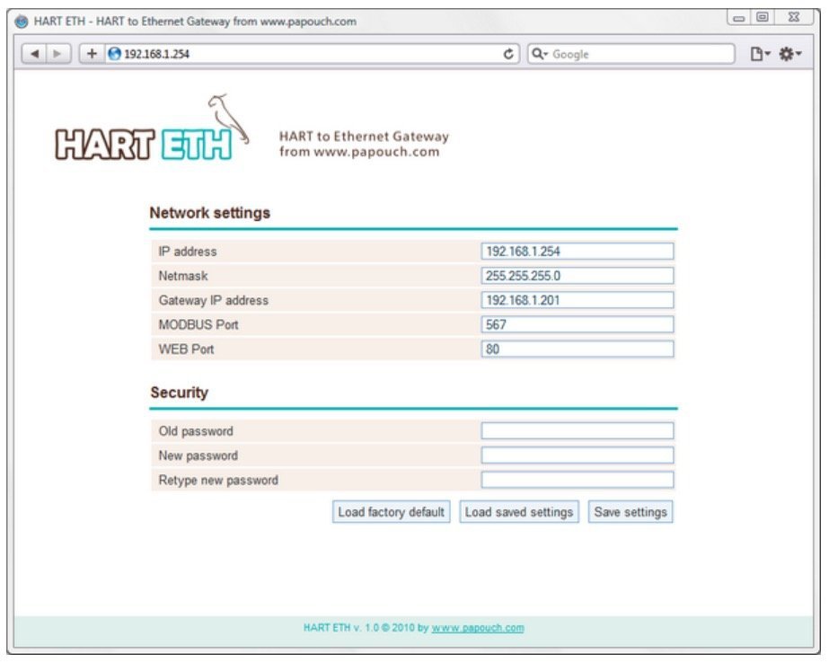Click the MODBUS Port field

click(577, 324)
